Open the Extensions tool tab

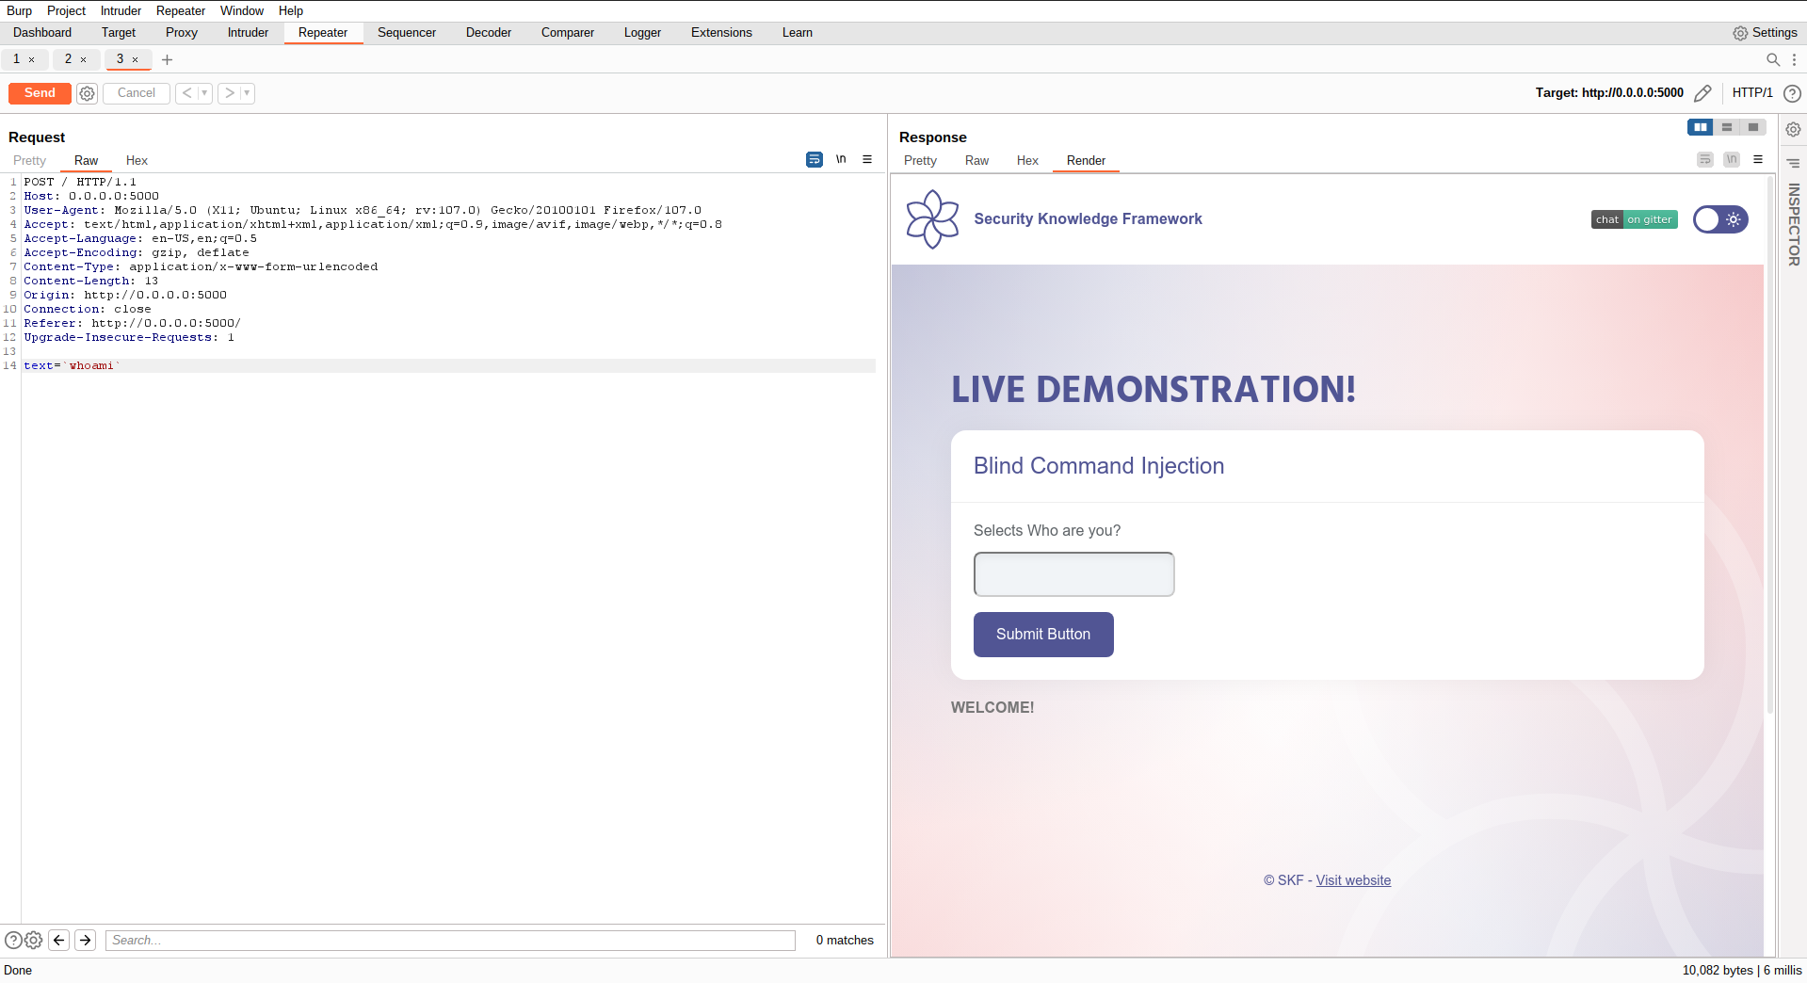721,33
